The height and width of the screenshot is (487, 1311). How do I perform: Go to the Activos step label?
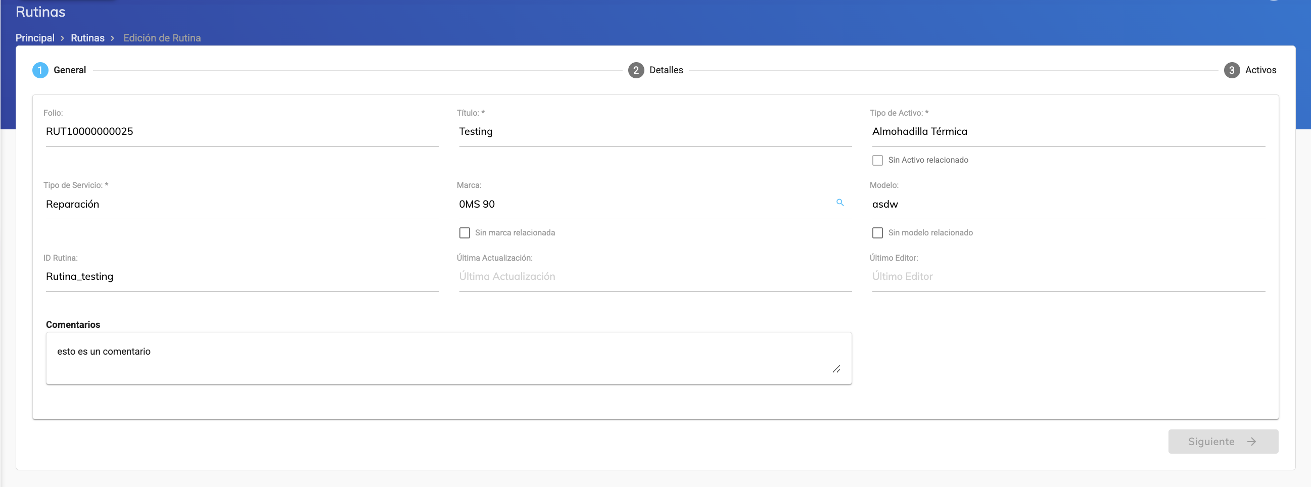1260,70
